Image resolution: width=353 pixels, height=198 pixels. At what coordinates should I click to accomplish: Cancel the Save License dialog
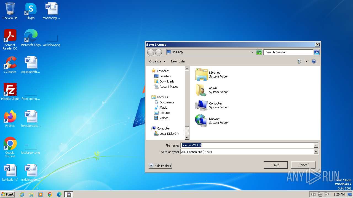coord(303,165)
